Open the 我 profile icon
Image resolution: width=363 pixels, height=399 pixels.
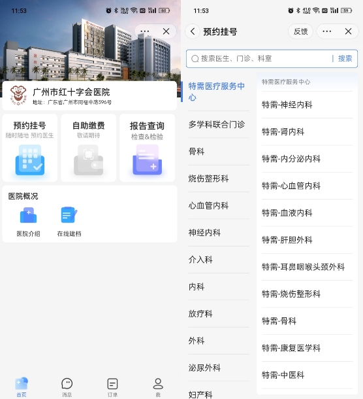158,384
